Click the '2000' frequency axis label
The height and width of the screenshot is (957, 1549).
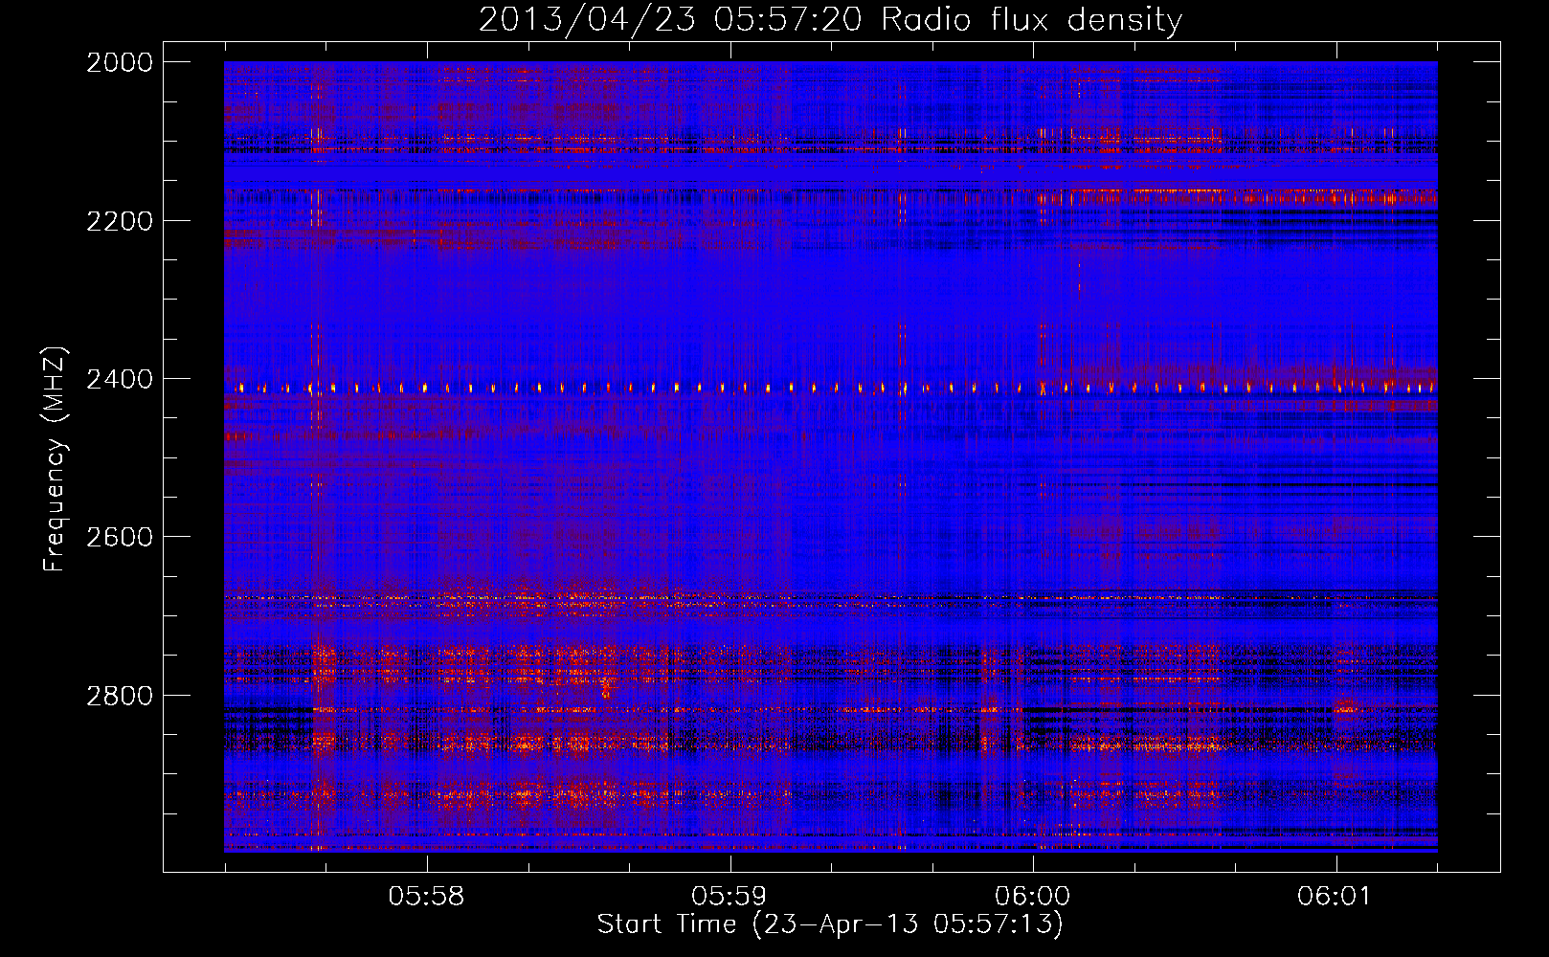119,62
